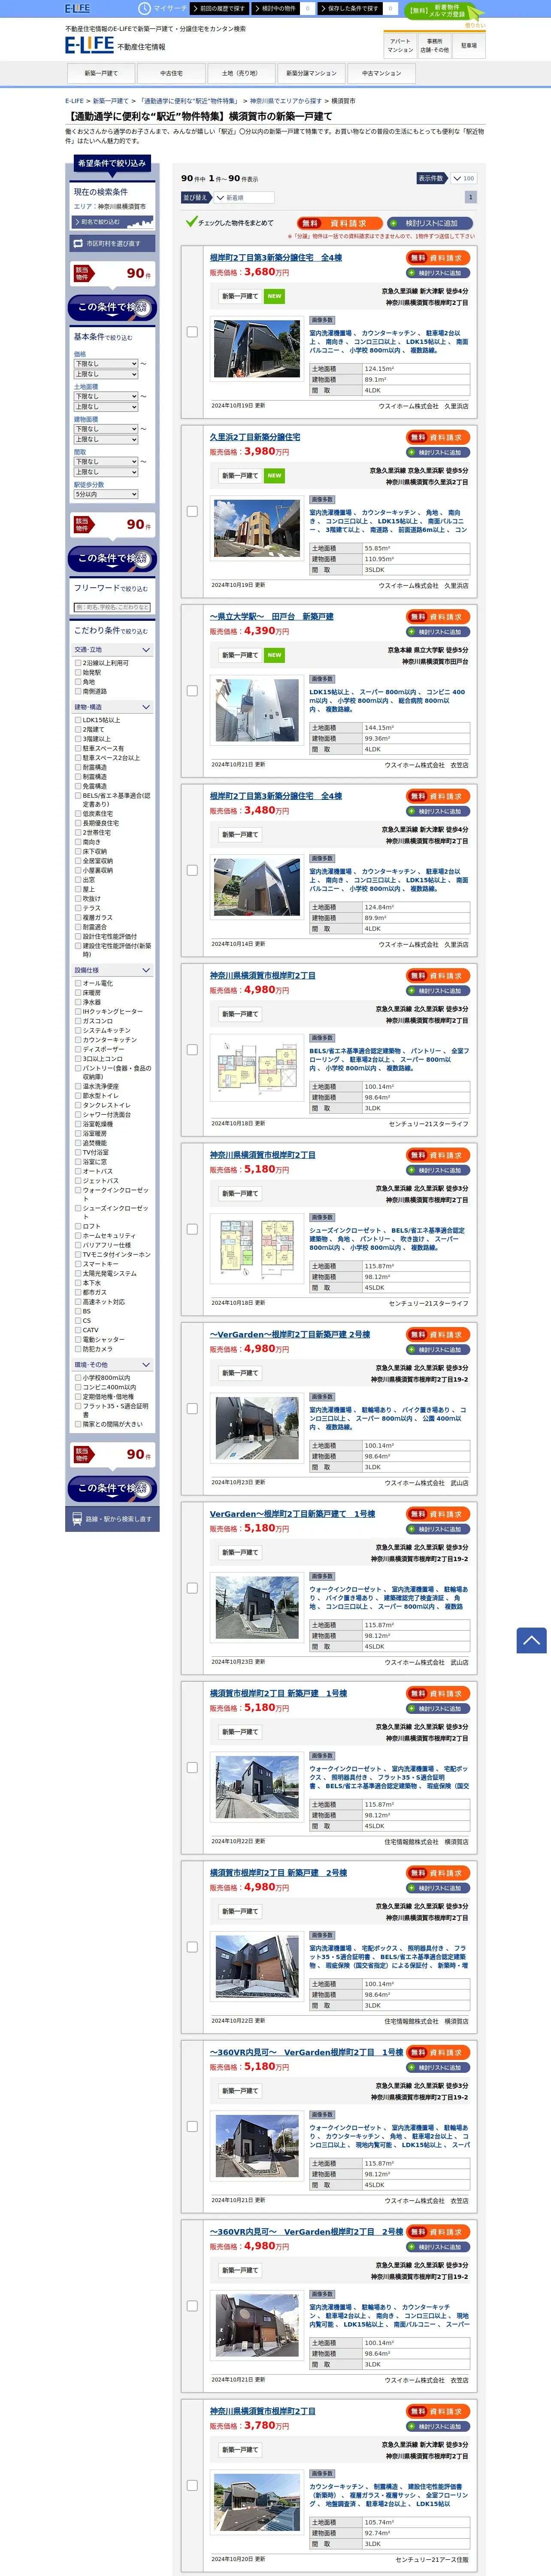
Task: Check the 防犯カメラ filter
Action: point(78,1349)
